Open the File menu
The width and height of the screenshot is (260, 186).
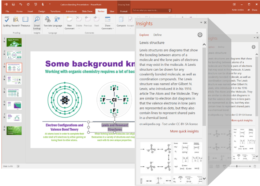pos(7,11)
